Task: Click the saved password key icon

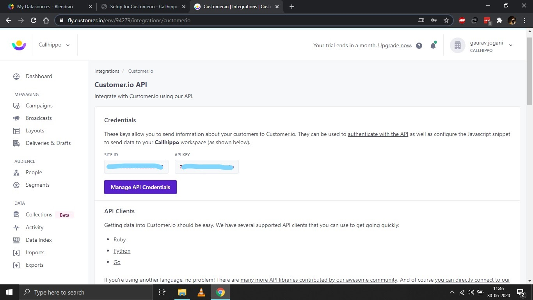Action: 434,20
